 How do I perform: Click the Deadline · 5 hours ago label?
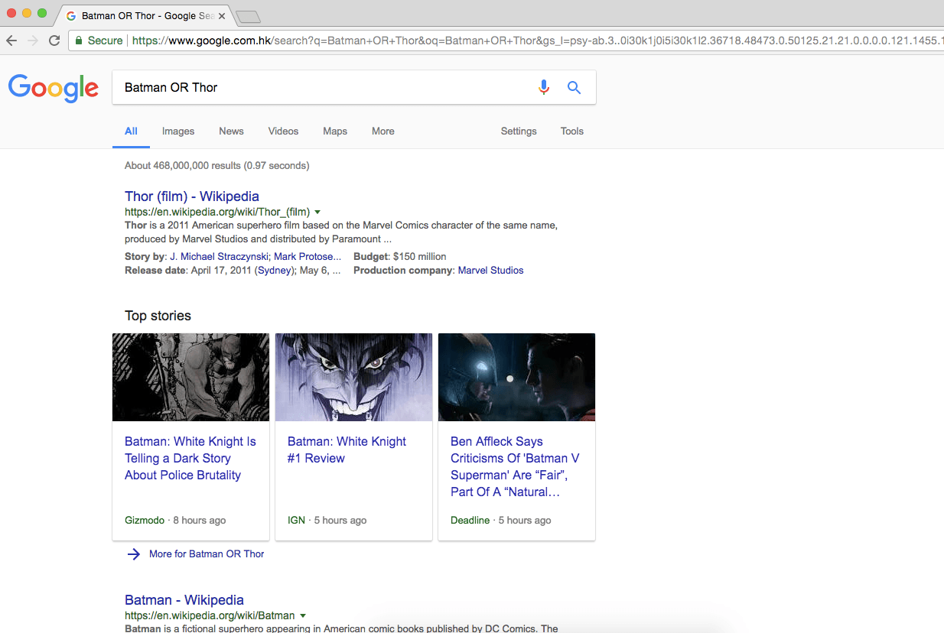coord(500,520)
